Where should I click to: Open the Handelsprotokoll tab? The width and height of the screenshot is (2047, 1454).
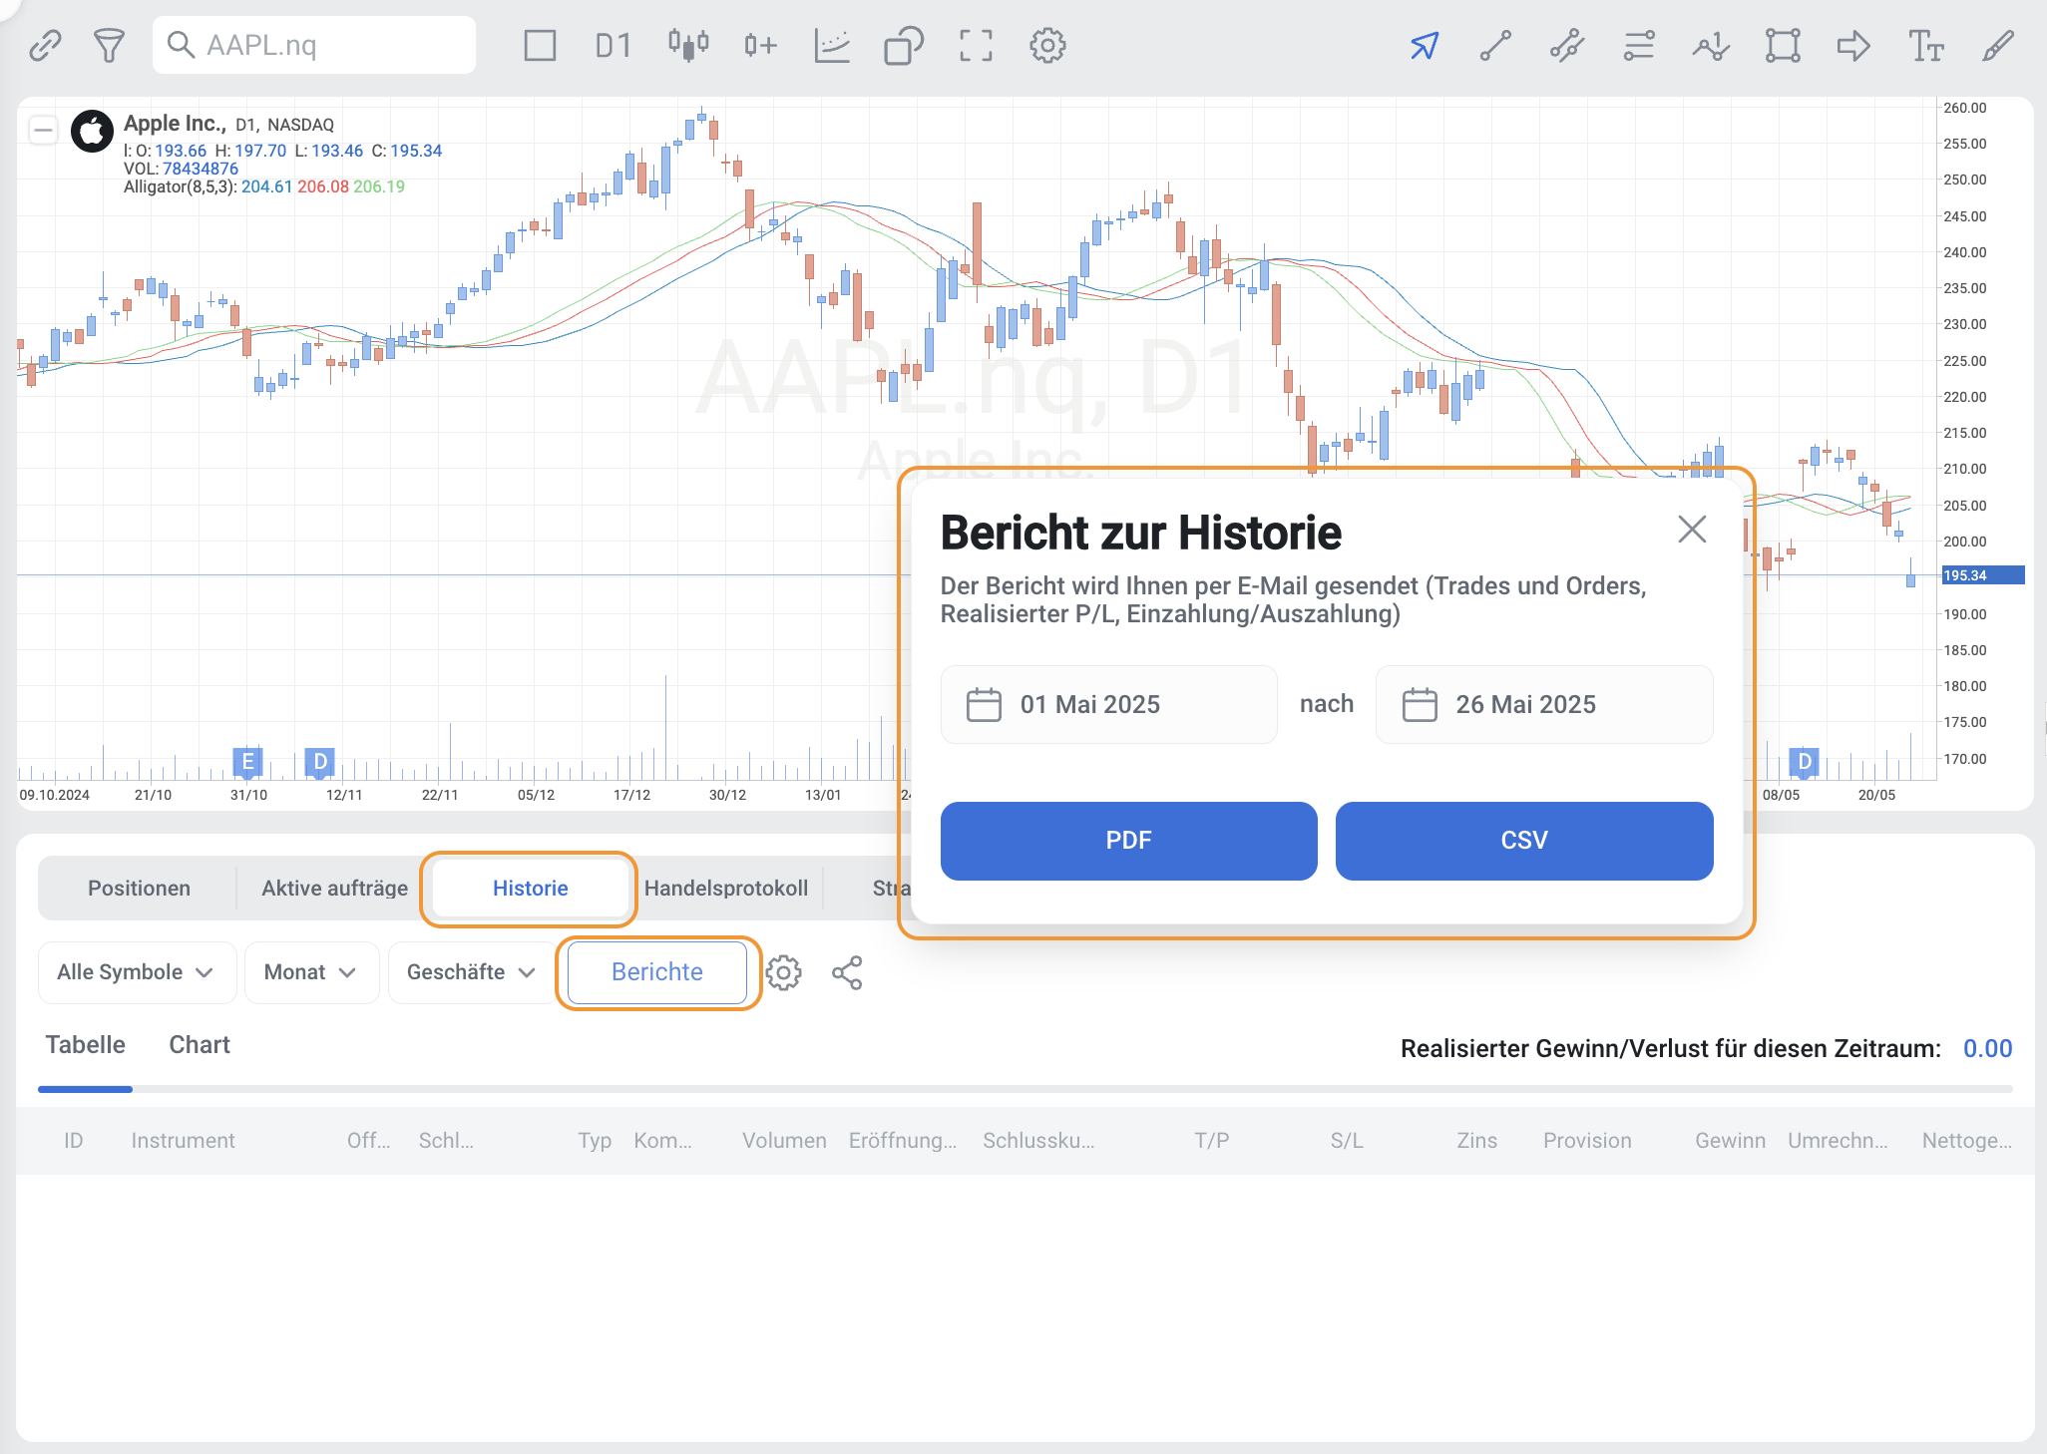tap(725, 889)
